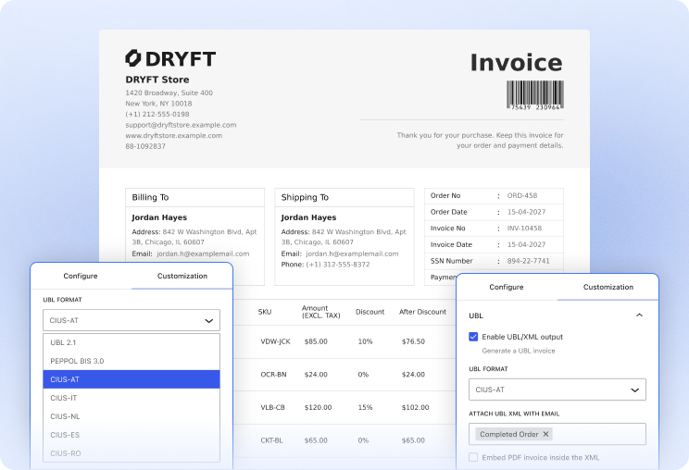Click the DRYFT Store name
This screenshot has width=689, height=470.
tap(157, 80)
